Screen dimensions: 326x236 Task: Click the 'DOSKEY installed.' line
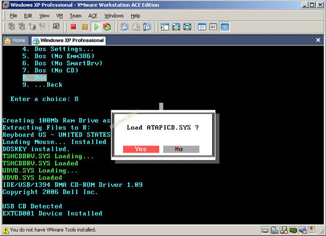coord(36,149)
